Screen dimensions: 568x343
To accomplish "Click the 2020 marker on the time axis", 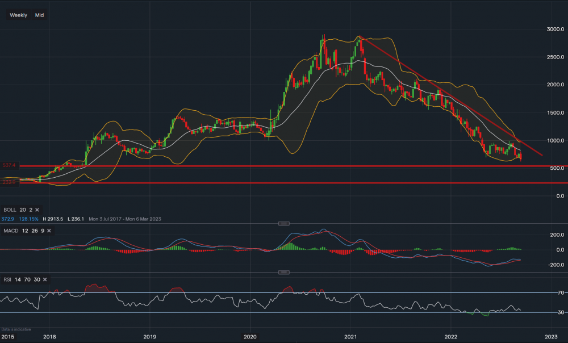I will pos(250,337).
